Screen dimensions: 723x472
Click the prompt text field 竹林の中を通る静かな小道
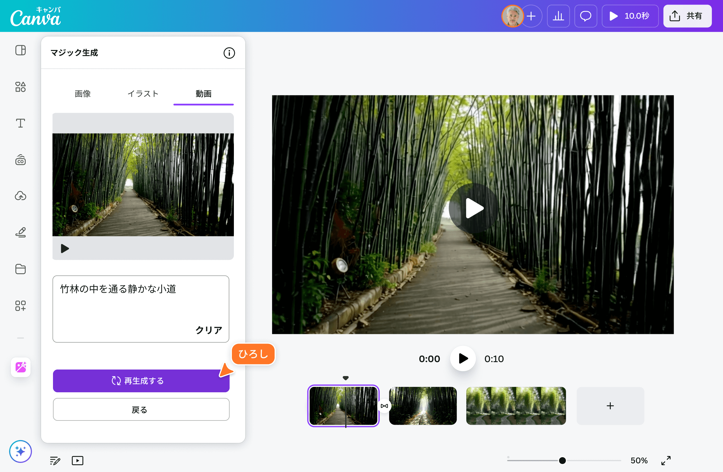coord(141,309)
